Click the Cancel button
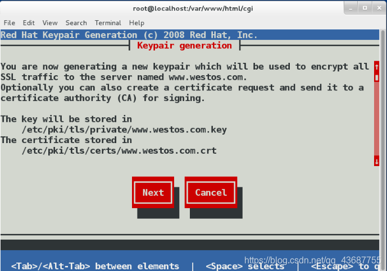This screenshot has width=387, height=271. pyautogui.click(x=211, y=192)
